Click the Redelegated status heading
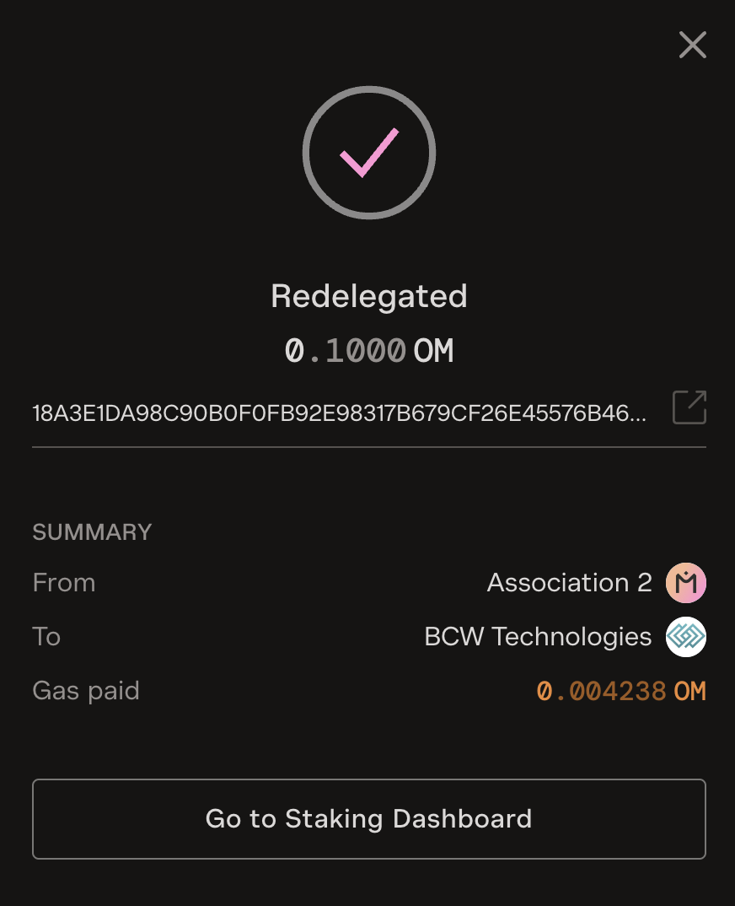735x906 pixels. click(x=368, y=296)
